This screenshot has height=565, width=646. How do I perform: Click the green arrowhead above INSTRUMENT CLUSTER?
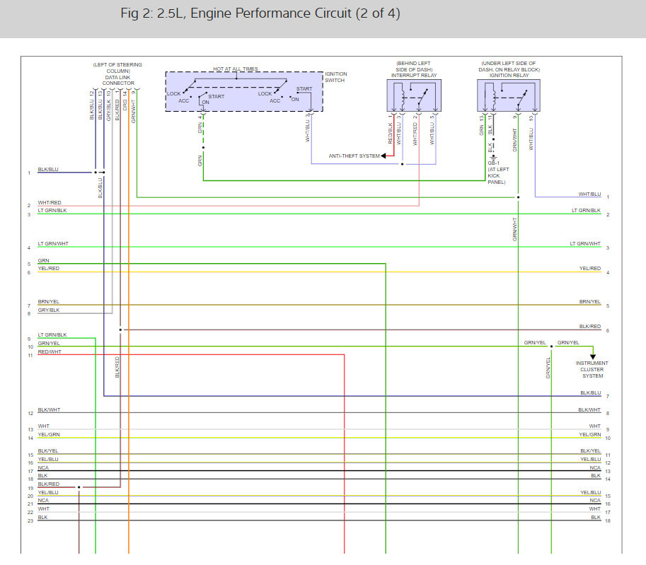point(593,356)
